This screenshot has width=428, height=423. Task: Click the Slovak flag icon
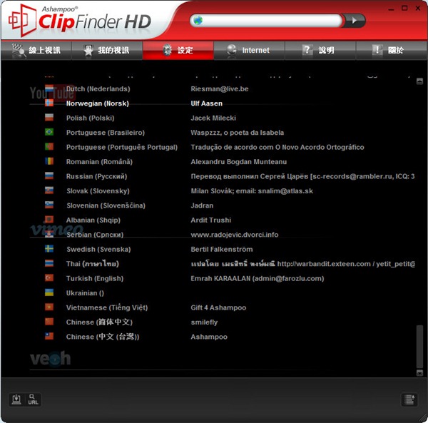(49, 190)
